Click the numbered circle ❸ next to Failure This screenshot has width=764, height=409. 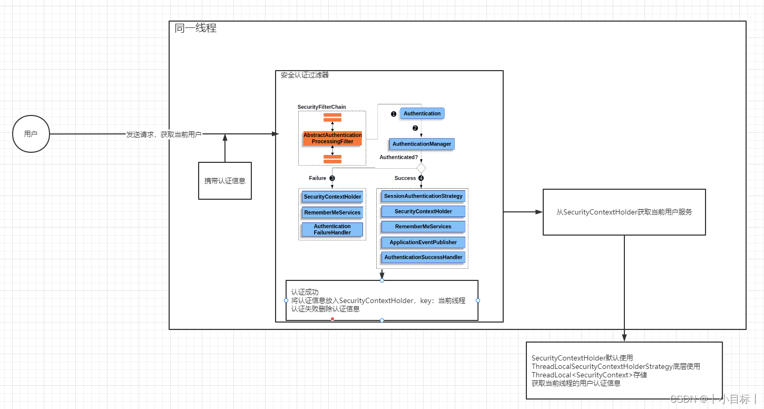point(331,178)
